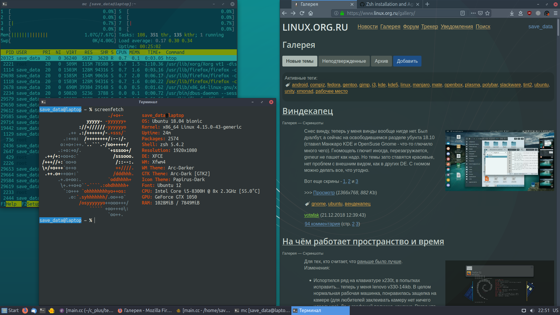Show site information icon in address bar

pyautogui.click(x=336, y=13)
